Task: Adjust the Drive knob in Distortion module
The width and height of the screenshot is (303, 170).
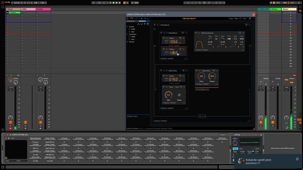Action: tap(201, 76)
